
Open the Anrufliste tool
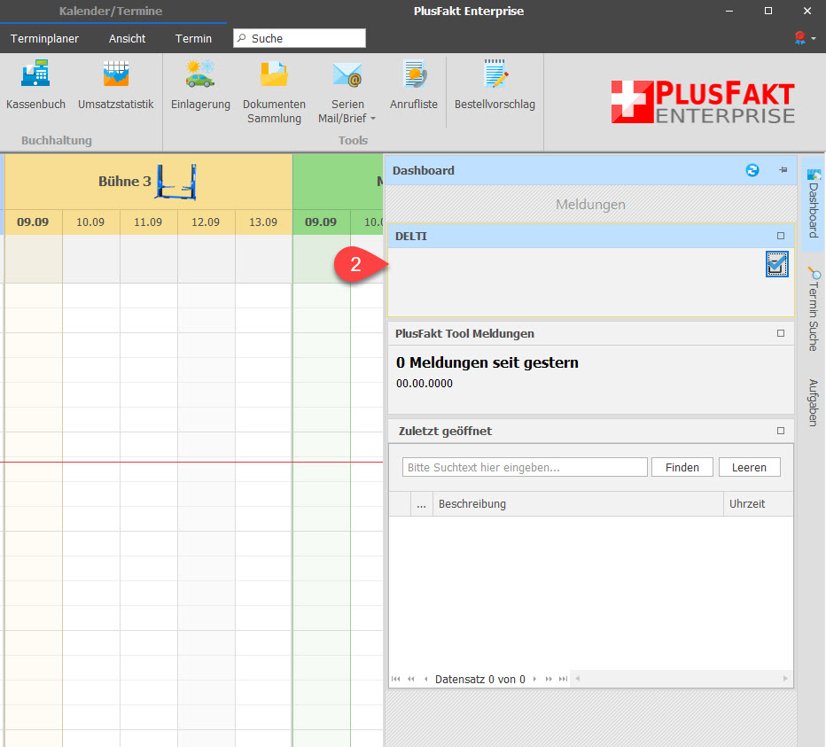pos(414,84)
